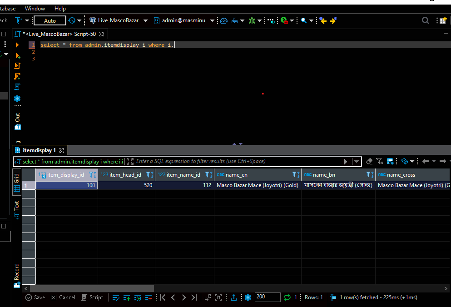Click the green bug debug icon
Image resolution: width=451 pixels, height=307 pixels.
tap(252, 20)
